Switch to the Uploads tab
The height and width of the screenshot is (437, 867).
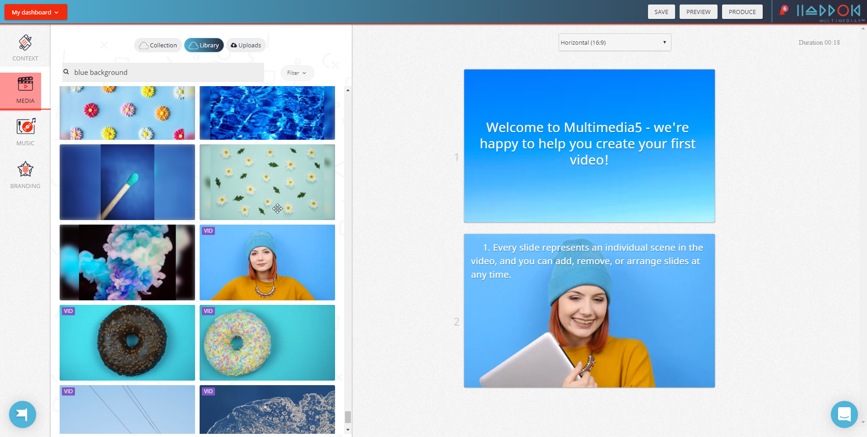pyautogui.click(x=246, y=45)
